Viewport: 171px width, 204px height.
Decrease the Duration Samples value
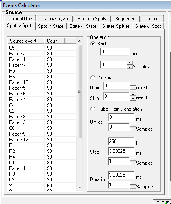click(133, 187)
